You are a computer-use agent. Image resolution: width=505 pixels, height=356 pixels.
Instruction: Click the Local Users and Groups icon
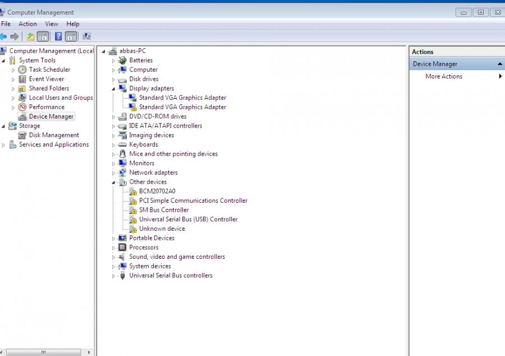[22, 98]
